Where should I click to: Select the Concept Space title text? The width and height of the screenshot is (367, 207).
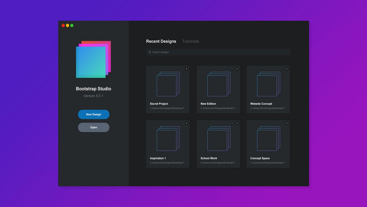click(x=260, y=158)
